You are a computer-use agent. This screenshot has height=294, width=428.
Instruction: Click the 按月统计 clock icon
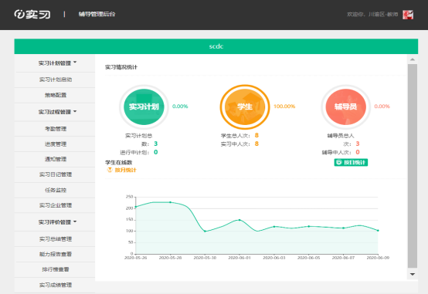(110, 170)
